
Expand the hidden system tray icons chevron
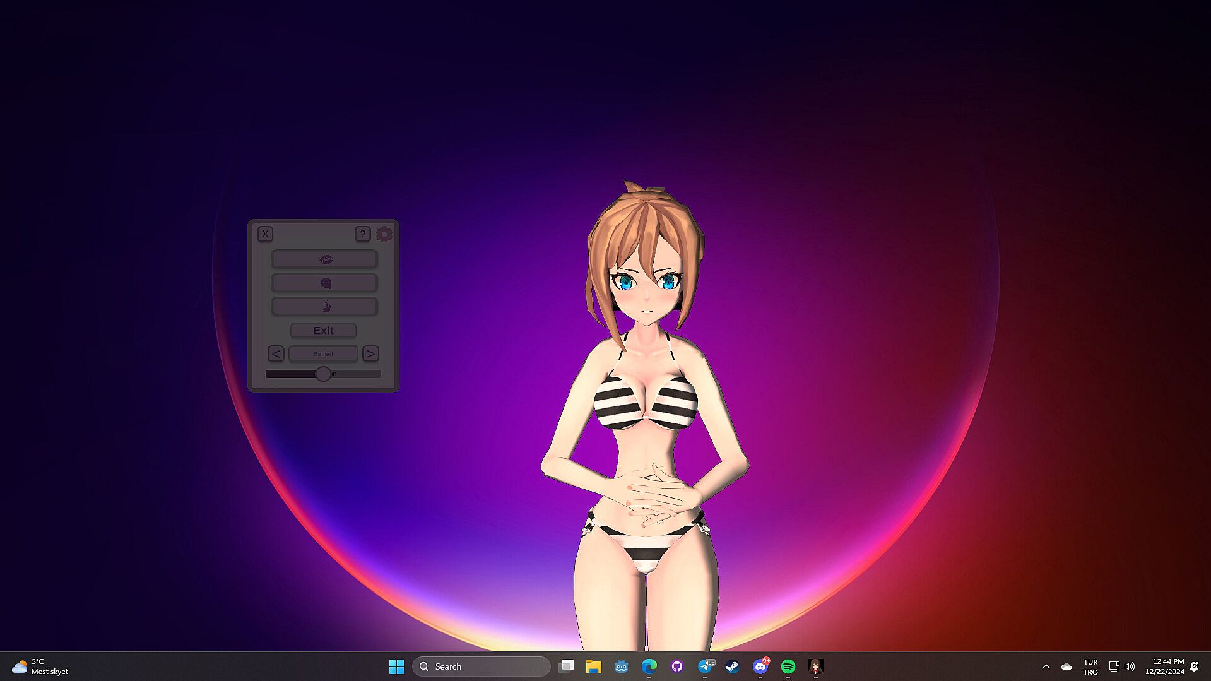[x=1046, y=666]
